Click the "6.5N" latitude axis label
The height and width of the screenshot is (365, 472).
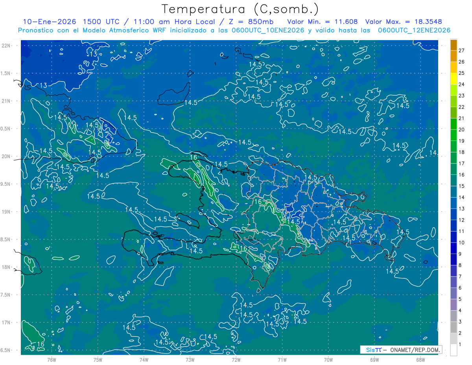(6, 350)
